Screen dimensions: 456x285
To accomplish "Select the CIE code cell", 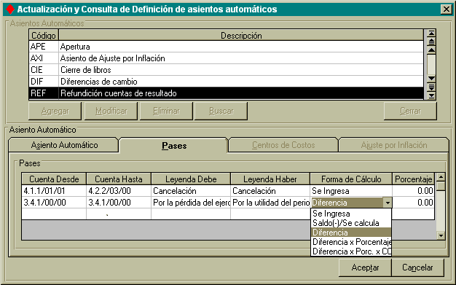I will (x=44, y=70).
